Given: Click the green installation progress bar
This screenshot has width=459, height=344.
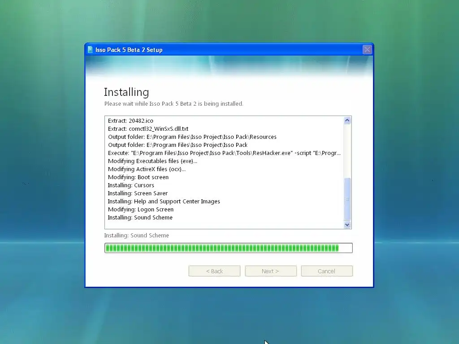Looking at the screenshot, I should click(228, 248).
